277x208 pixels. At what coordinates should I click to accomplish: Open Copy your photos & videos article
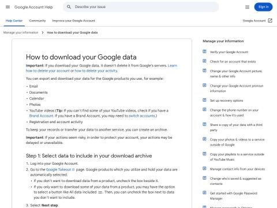[237, 142]
